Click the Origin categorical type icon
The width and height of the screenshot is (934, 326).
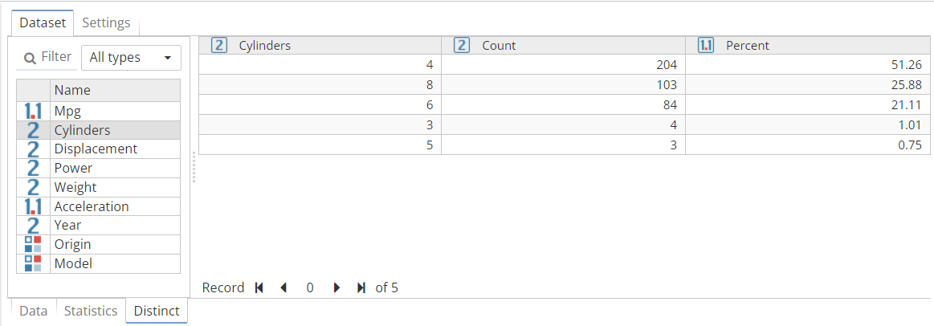(34, 244)
